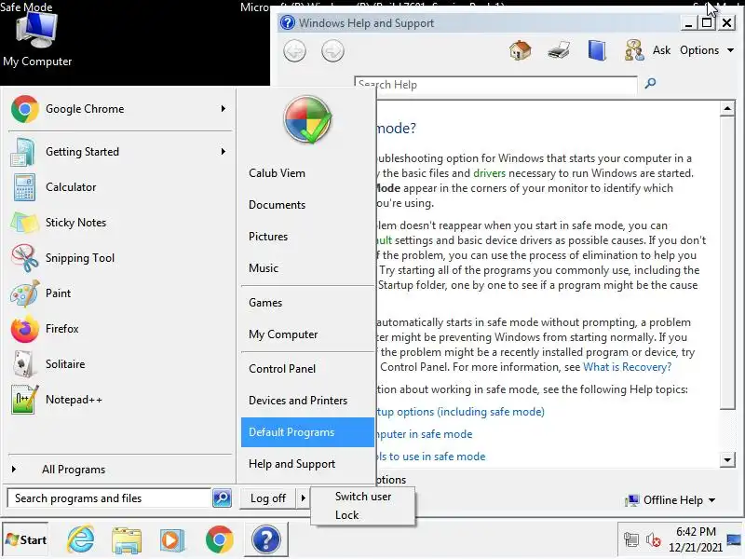The image size is (745, 559).
Task: Print the current help topic
Action: [559, 50]
